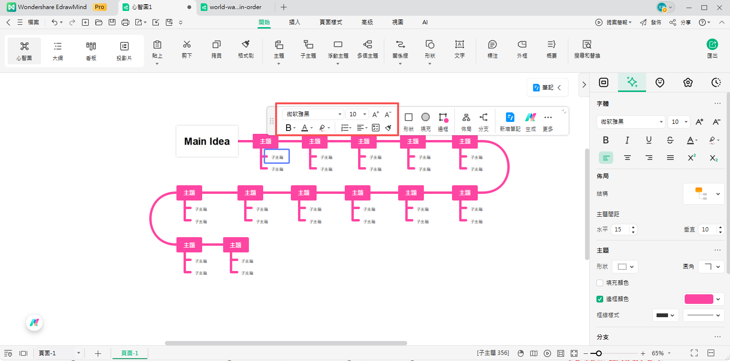The height and width of the screenshot is (361, 730).
Task: Toggle Bold in the right font panel
Action: [x=606, y=140]
